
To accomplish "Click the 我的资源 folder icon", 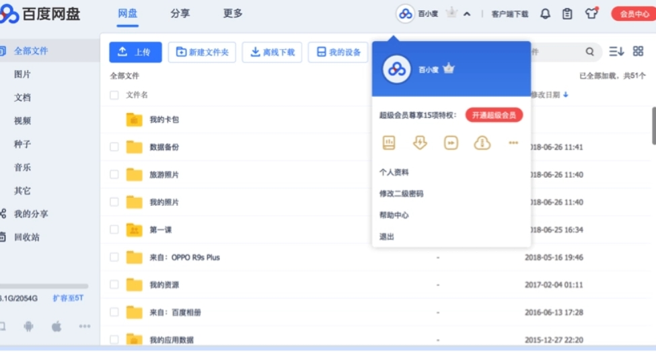I will 135,285.
